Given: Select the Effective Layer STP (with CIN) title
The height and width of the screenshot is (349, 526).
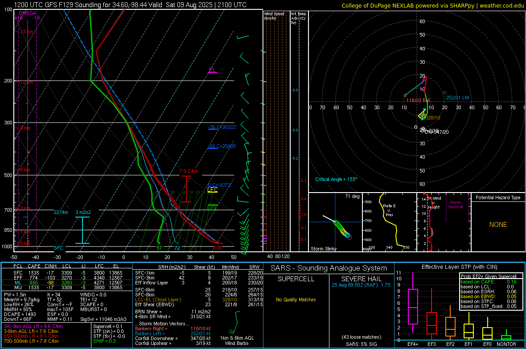Looking at the screenshot, I should 459,267.
